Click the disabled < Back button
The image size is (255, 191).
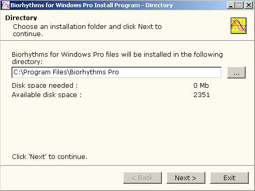tap(142, 178)
